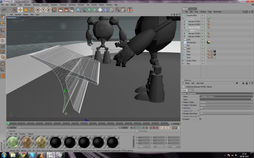Click the green timeline frame marker
Image resolution: width=254 pixels, height=158 pixels.
[8, 123]
